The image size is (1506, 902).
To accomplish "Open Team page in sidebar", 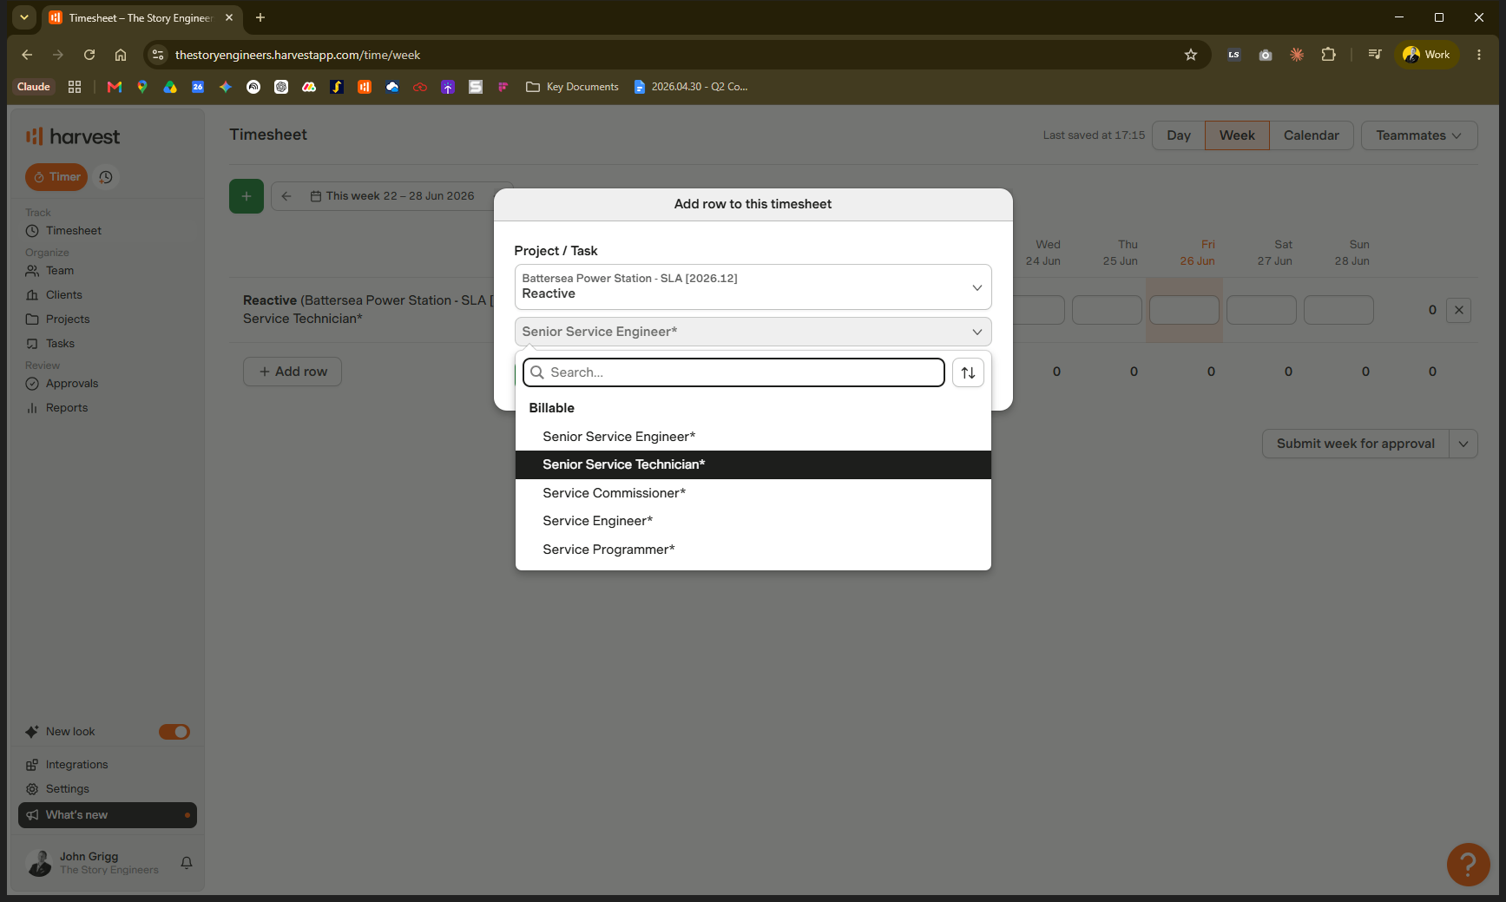I will click(x=60, y=271).
